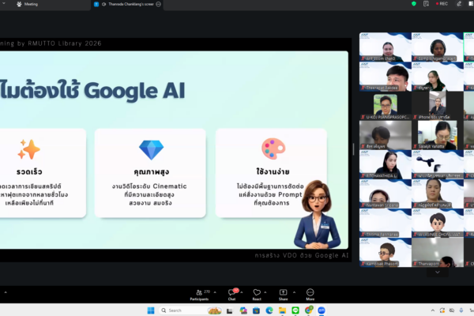This screenshot has width=474, height=316.
Task: Select Theerapat Rakdee's video tile
Action: point(386,77)
